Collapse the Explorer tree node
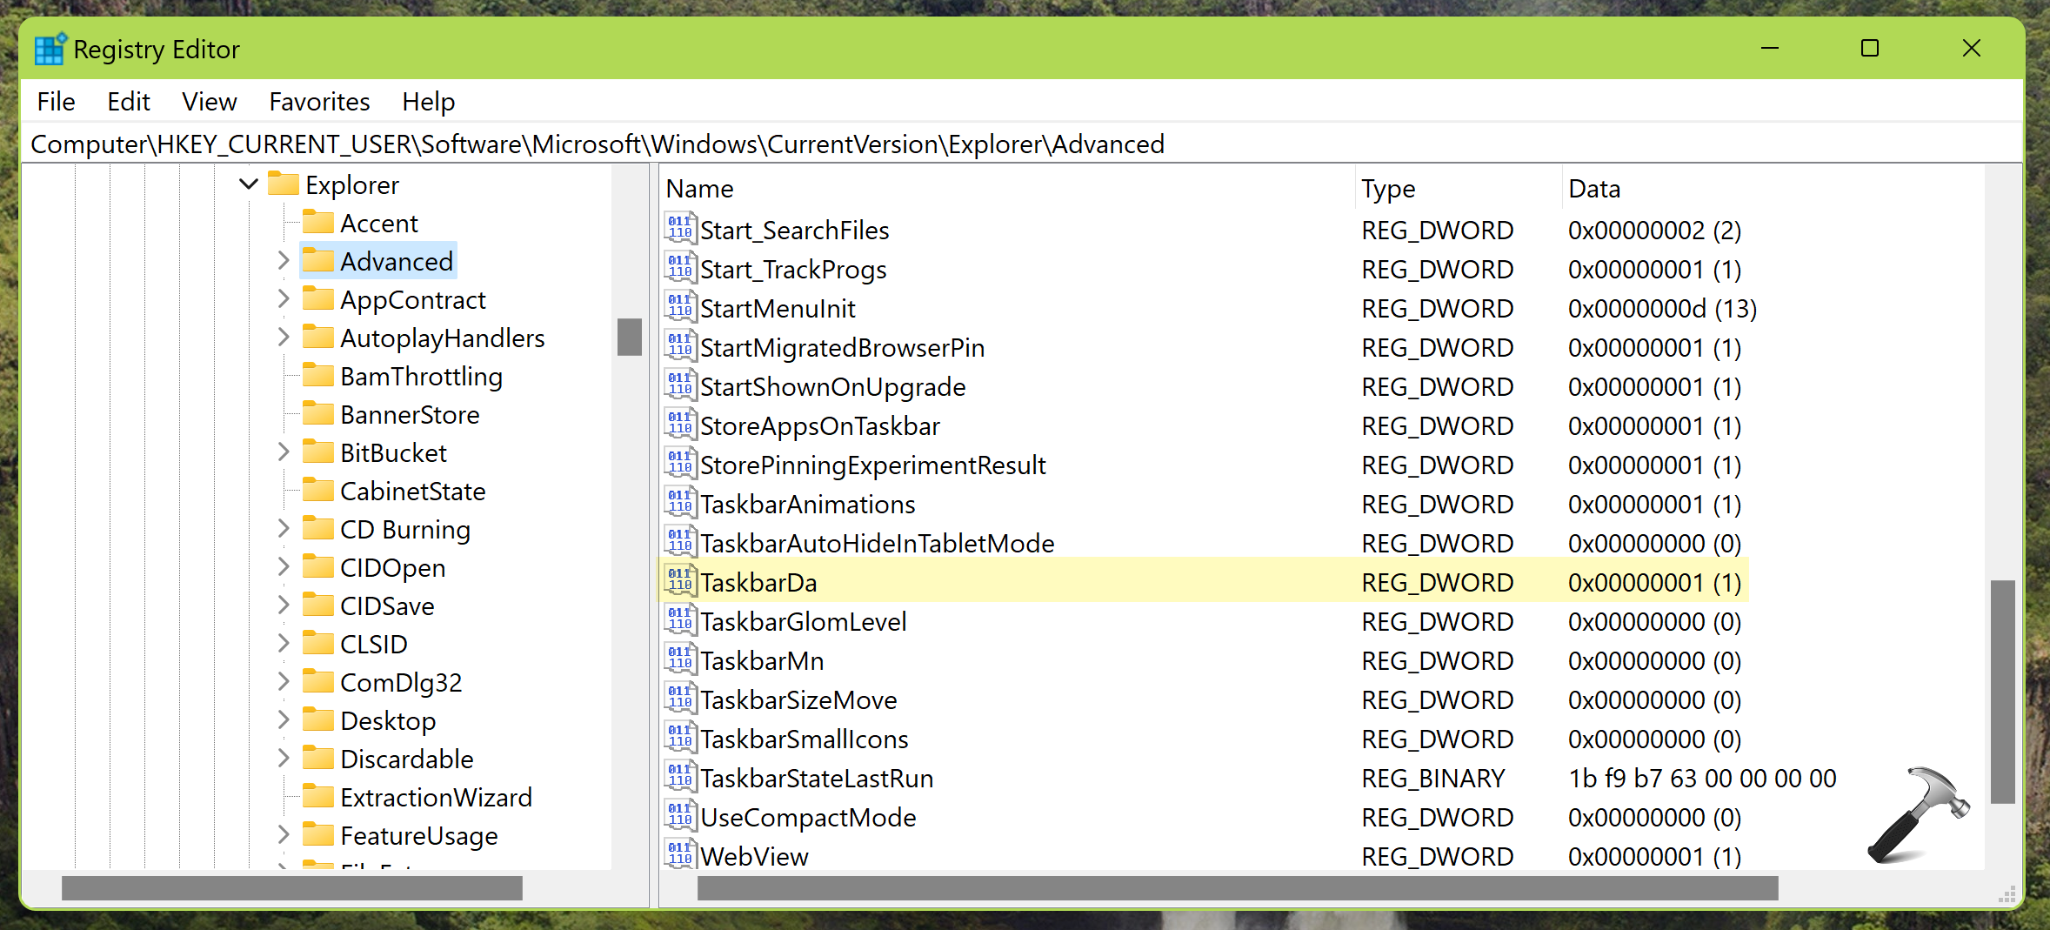Image resolution: width=2050 pixels, height=930 pixels. point(249,184)
